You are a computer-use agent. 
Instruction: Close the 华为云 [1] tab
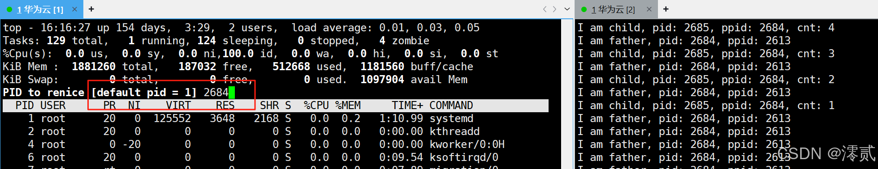[74, 9]
